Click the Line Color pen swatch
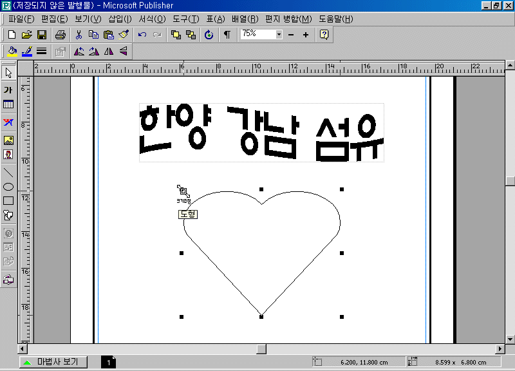The width and height of the screenshot is (515, 371). click(x=27, y=52)
